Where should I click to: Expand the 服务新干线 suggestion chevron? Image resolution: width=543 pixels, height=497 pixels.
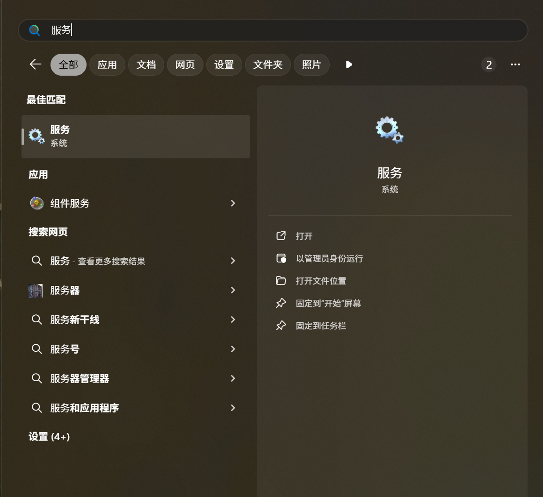233,320
